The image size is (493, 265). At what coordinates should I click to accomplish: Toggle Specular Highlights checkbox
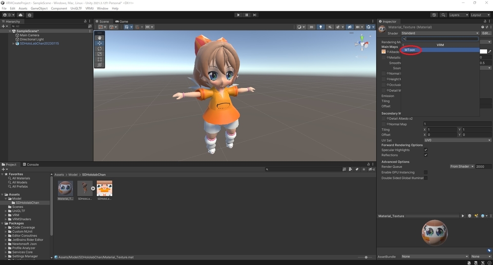tap(426, 150)
